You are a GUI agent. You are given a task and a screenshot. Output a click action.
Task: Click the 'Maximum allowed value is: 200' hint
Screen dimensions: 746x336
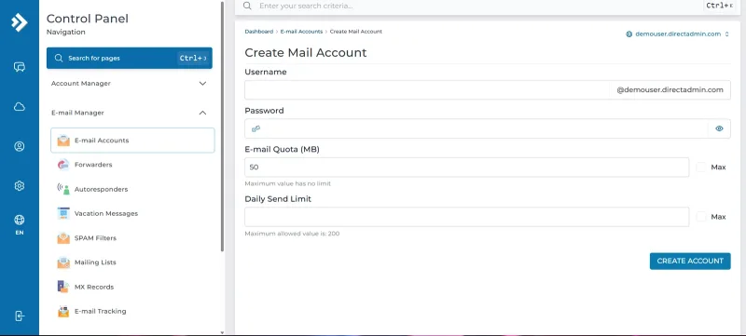pos(292,234)
